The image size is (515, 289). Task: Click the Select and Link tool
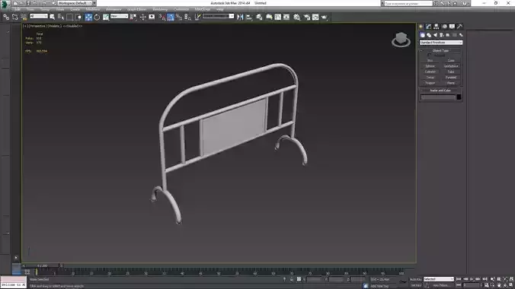[6, 17]
